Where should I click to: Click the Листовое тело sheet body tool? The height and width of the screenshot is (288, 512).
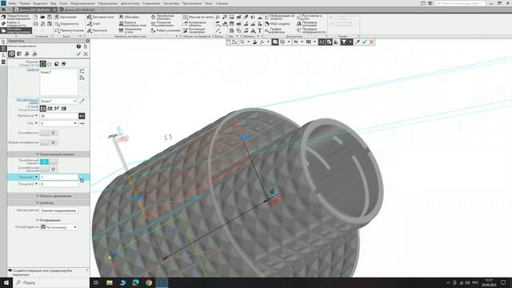tap(101, 17)
